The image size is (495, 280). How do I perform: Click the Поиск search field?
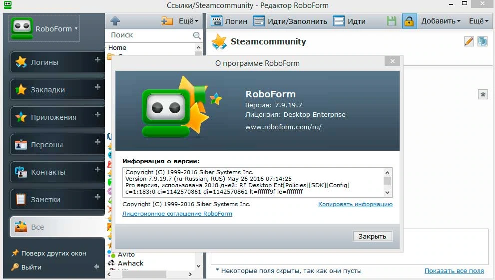coord(150,35)
